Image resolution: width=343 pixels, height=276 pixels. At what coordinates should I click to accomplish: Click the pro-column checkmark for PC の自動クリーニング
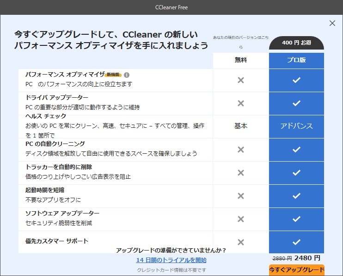pos(296,150)
